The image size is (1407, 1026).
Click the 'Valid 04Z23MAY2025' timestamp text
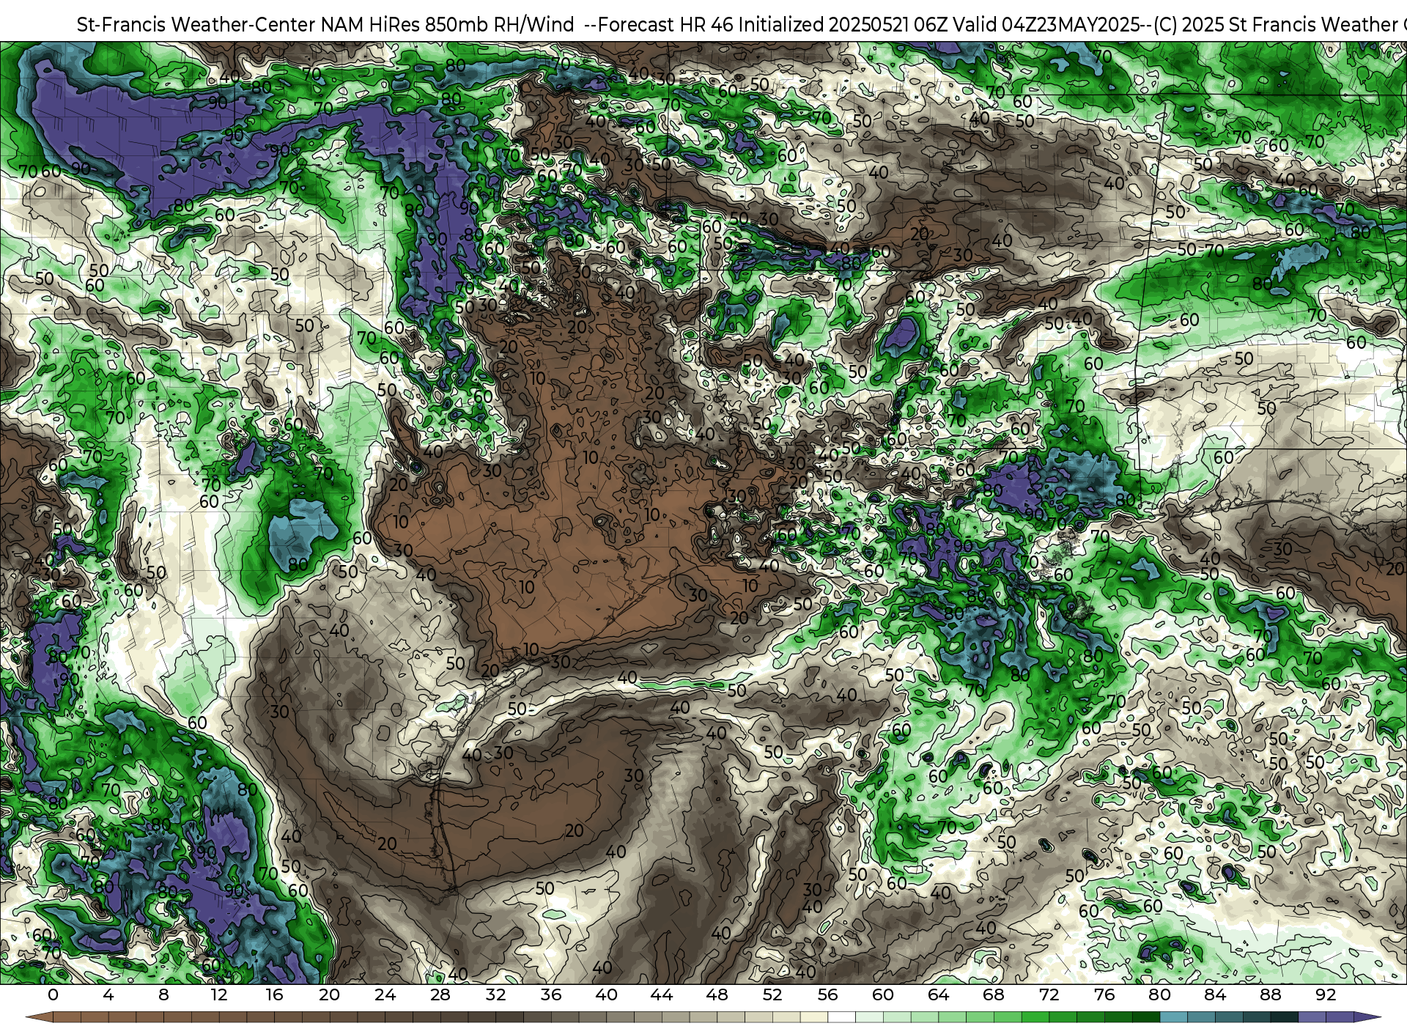click(1045, 25)
